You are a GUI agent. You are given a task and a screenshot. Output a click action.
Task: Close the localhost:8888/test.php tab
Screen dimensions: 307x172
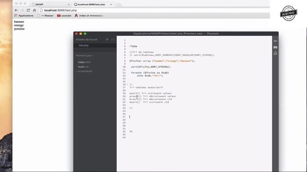(111, 4)
